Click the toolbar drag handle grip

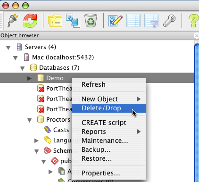[x=1, y=21]
